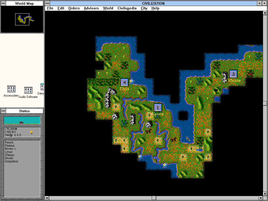Viewport: 268px width, 201px height.
Task: Click the Moves: 1 line in Status
Action: click(x=10, y=149)
